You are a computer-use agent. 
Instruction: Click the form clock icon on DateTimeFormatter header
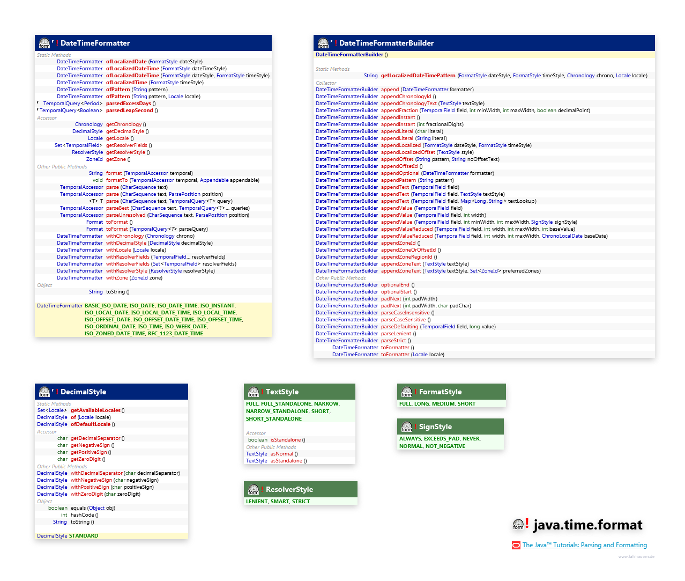(44, 43)
